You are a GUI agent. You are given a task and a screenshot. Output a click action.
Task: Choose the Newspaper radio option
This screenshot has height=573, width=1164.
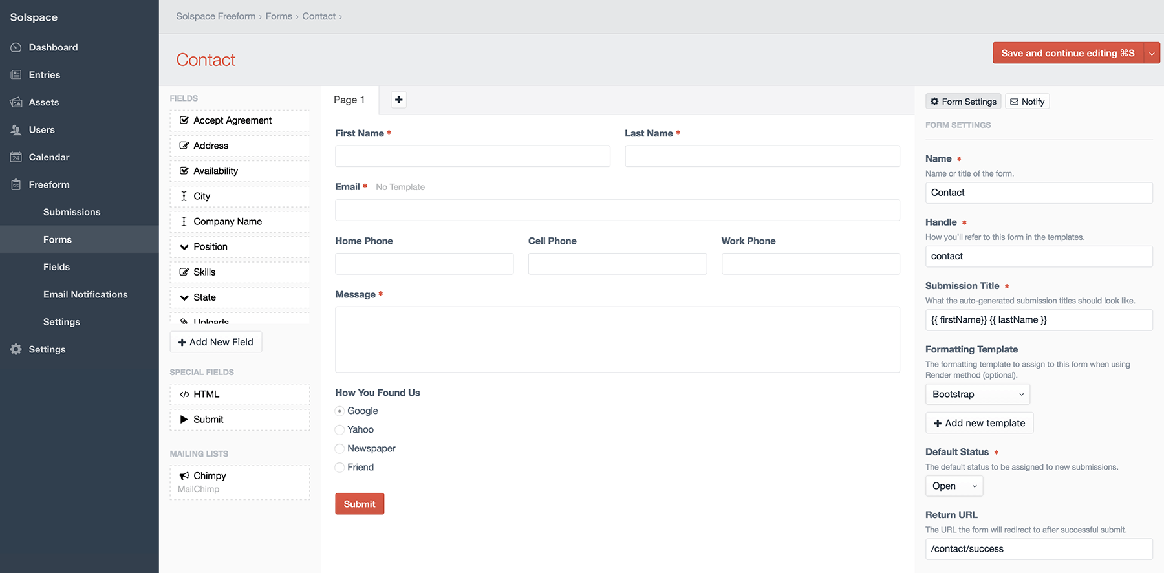[339, 448]
